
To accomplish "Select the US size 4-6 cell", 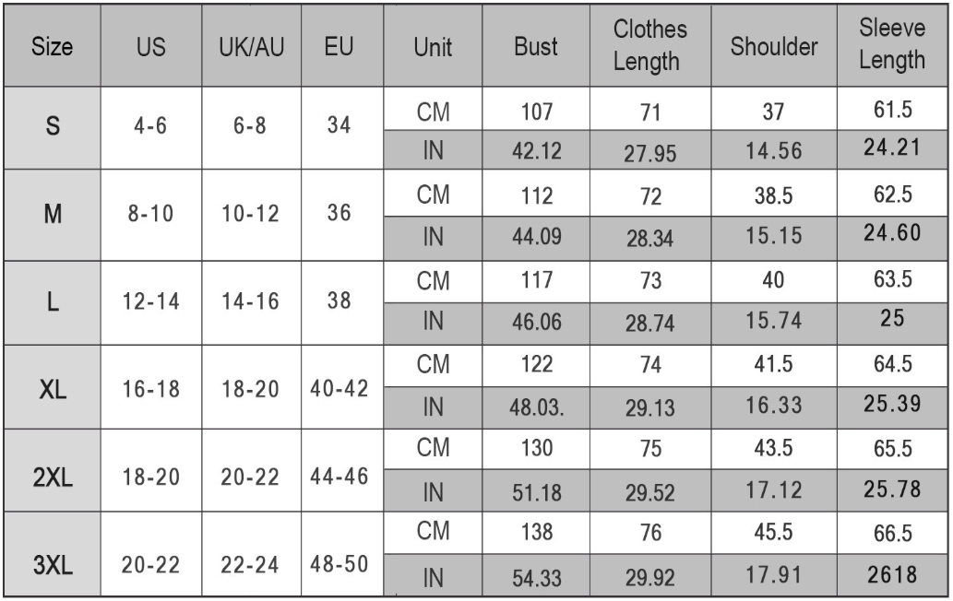I will [150, 128].
